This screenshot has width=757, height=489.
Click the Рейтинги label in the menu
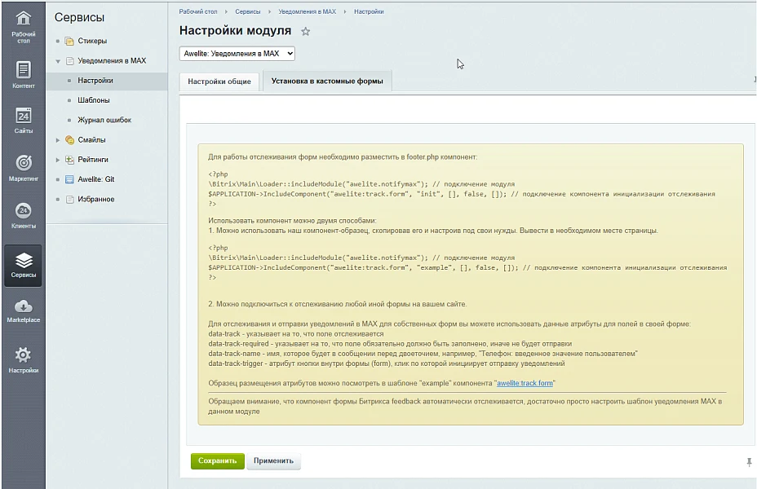pos(93,160)
